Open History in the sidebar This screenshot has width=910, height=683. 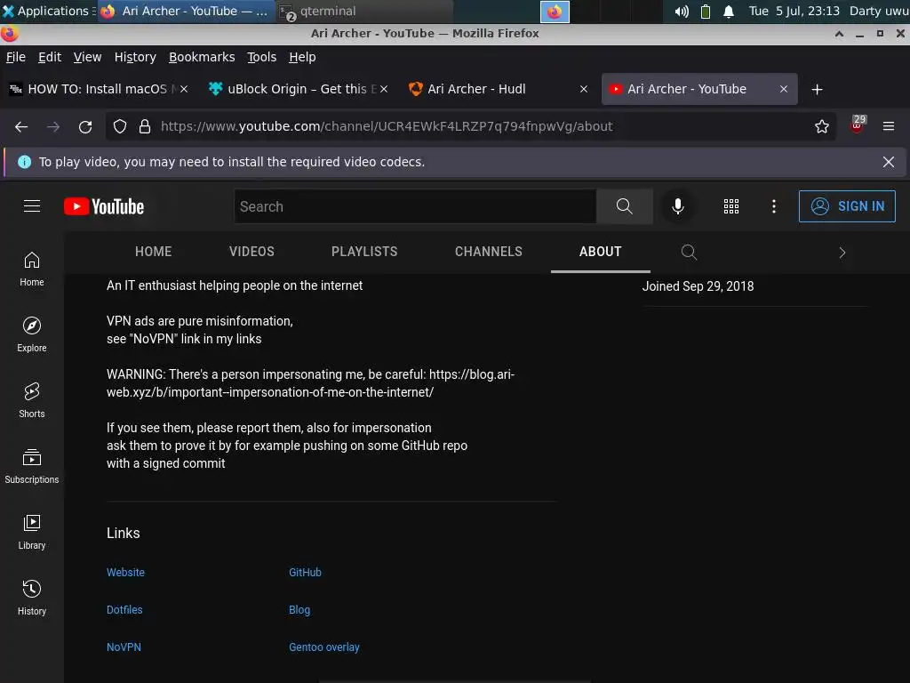[32, 598]
